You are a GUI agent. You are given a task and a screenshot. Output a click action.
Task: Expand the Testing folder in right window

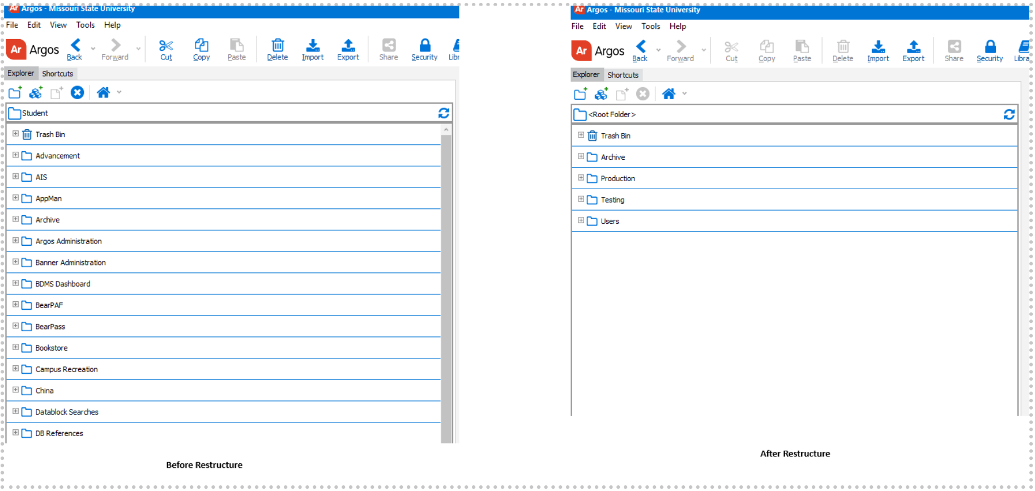[581, 199]
